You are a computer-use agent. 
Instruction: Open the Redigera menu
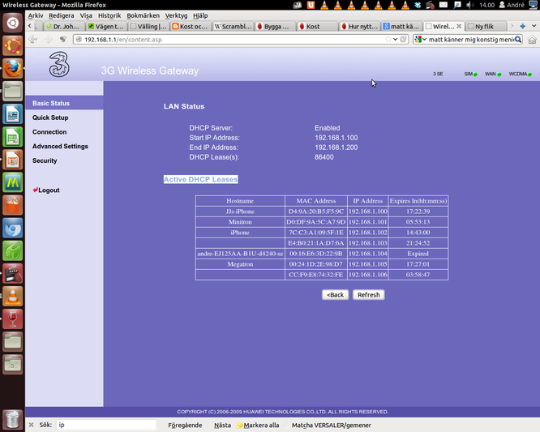coord(62,15)
